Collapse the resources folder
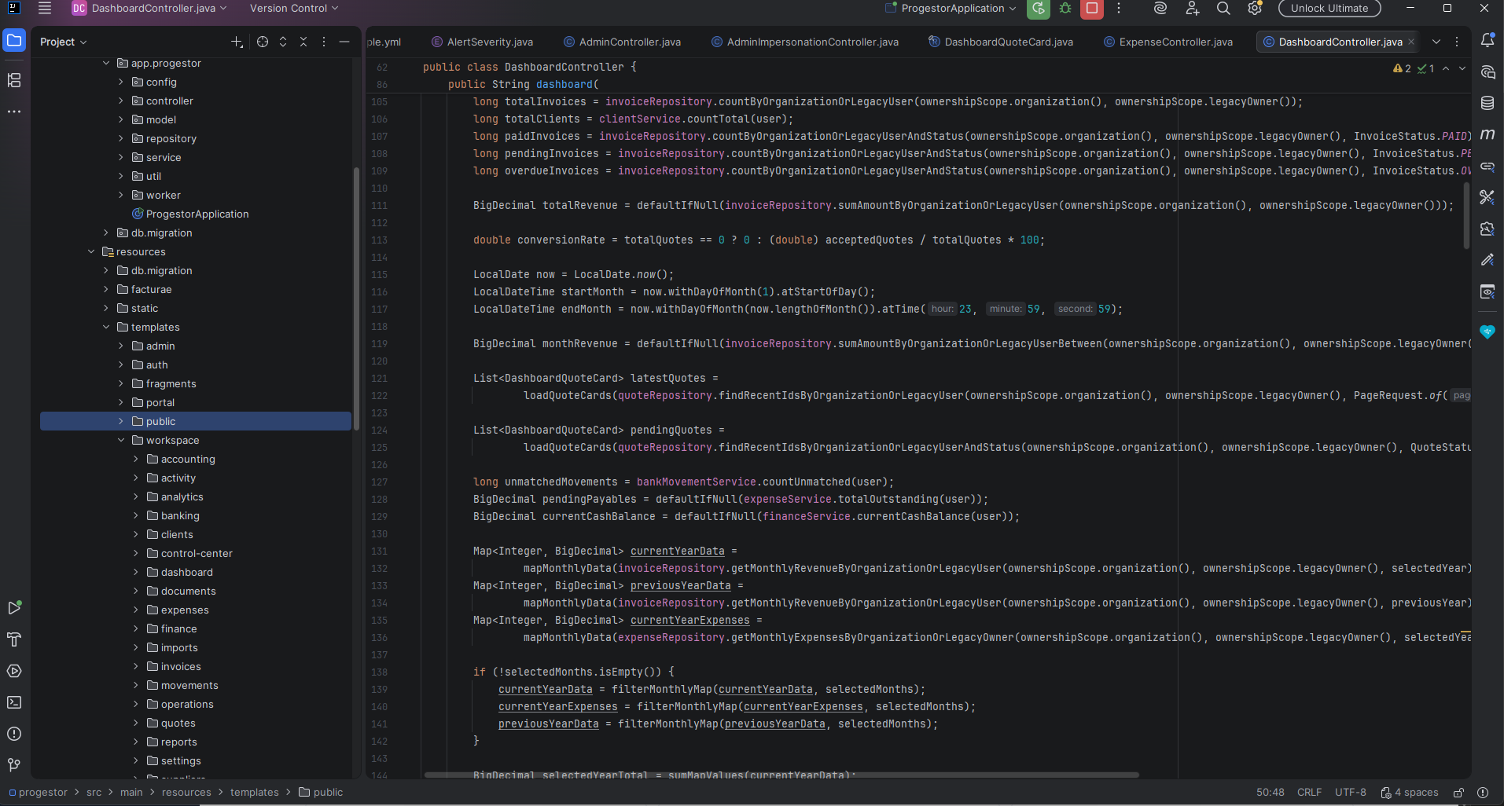1504x806 pixels. pos(91,251)
